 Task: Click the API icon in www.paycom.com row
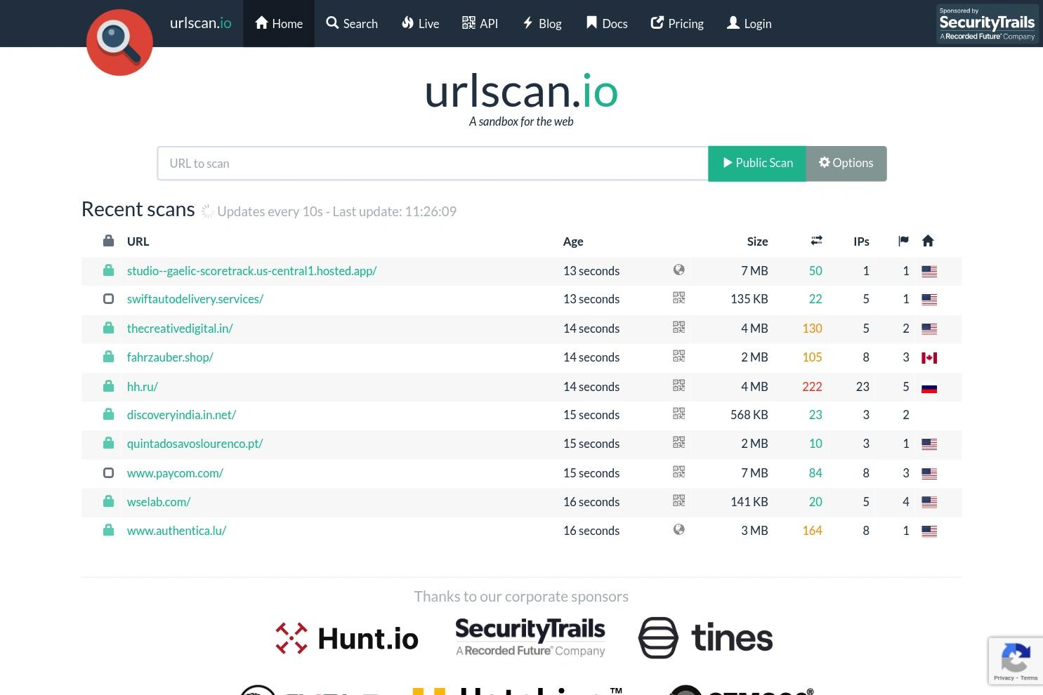pyautogui.click(x=678, y=472)
